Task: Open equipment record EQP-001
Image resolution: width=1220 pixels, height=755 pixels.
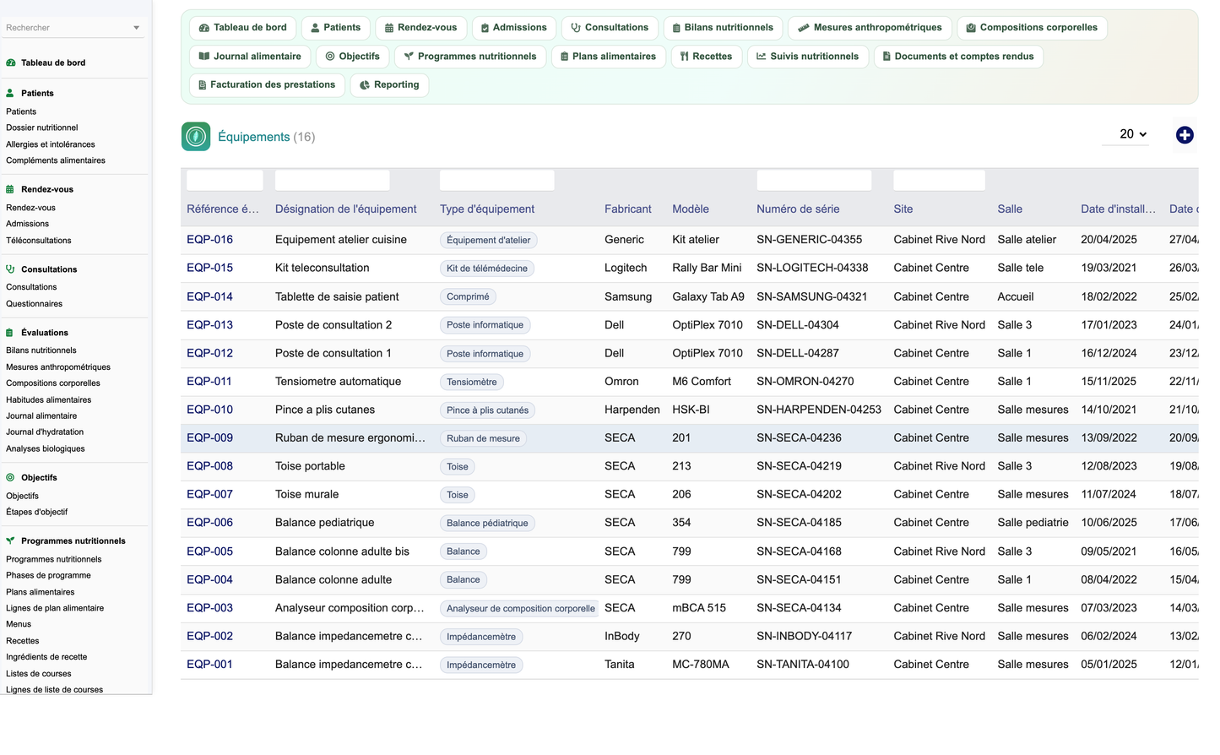Action: 209,665
